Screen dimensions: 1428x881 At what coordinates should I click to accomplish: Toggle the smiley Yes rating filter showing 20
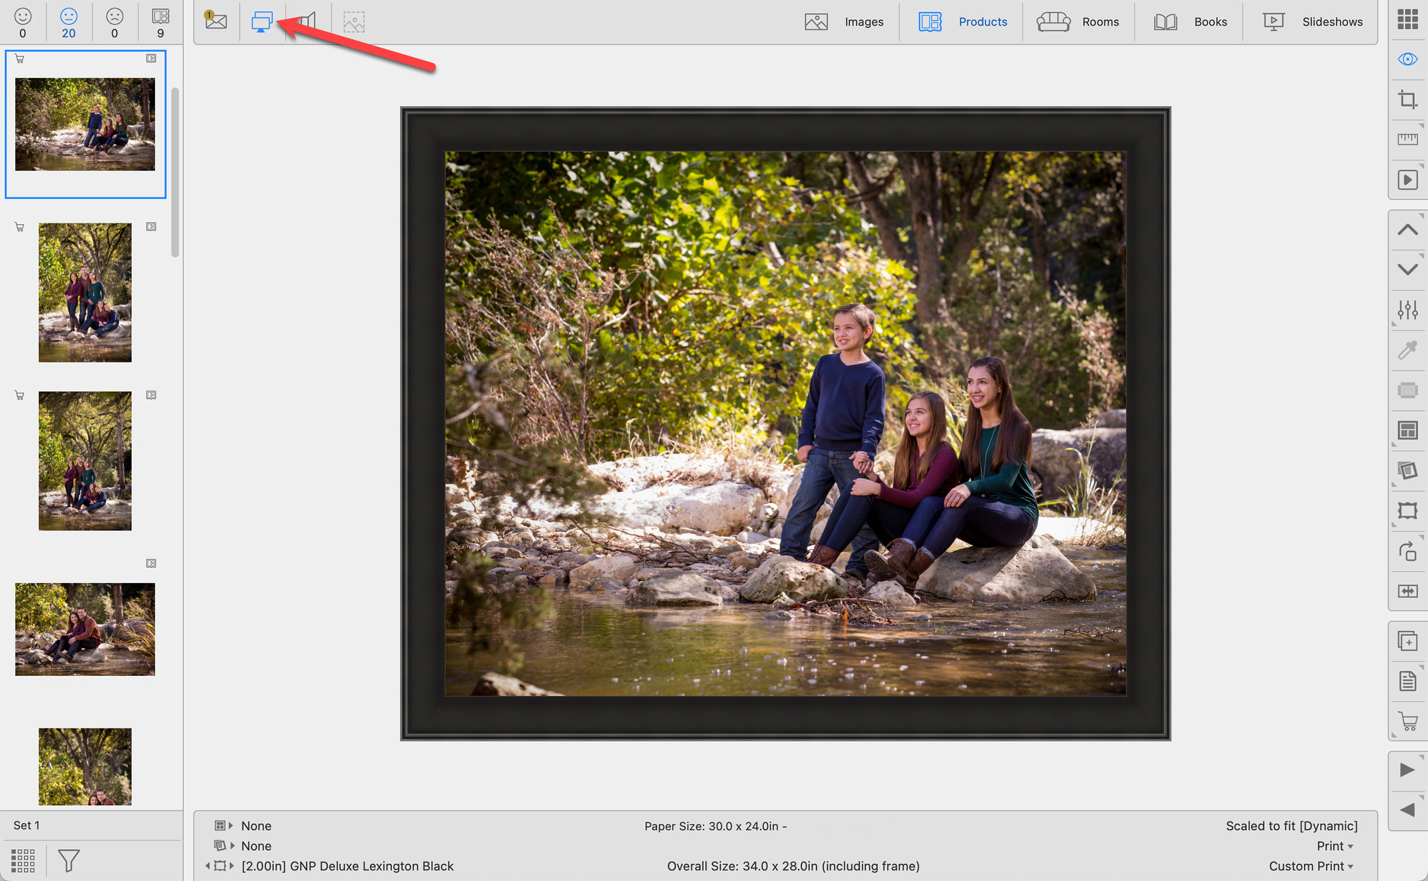(69, 22)
